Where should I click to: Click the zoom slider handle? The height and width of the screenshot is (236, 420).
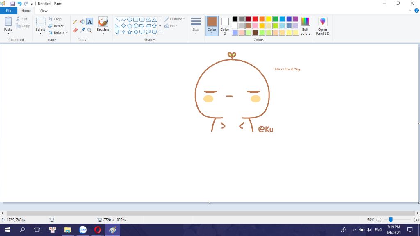point(391,220)
